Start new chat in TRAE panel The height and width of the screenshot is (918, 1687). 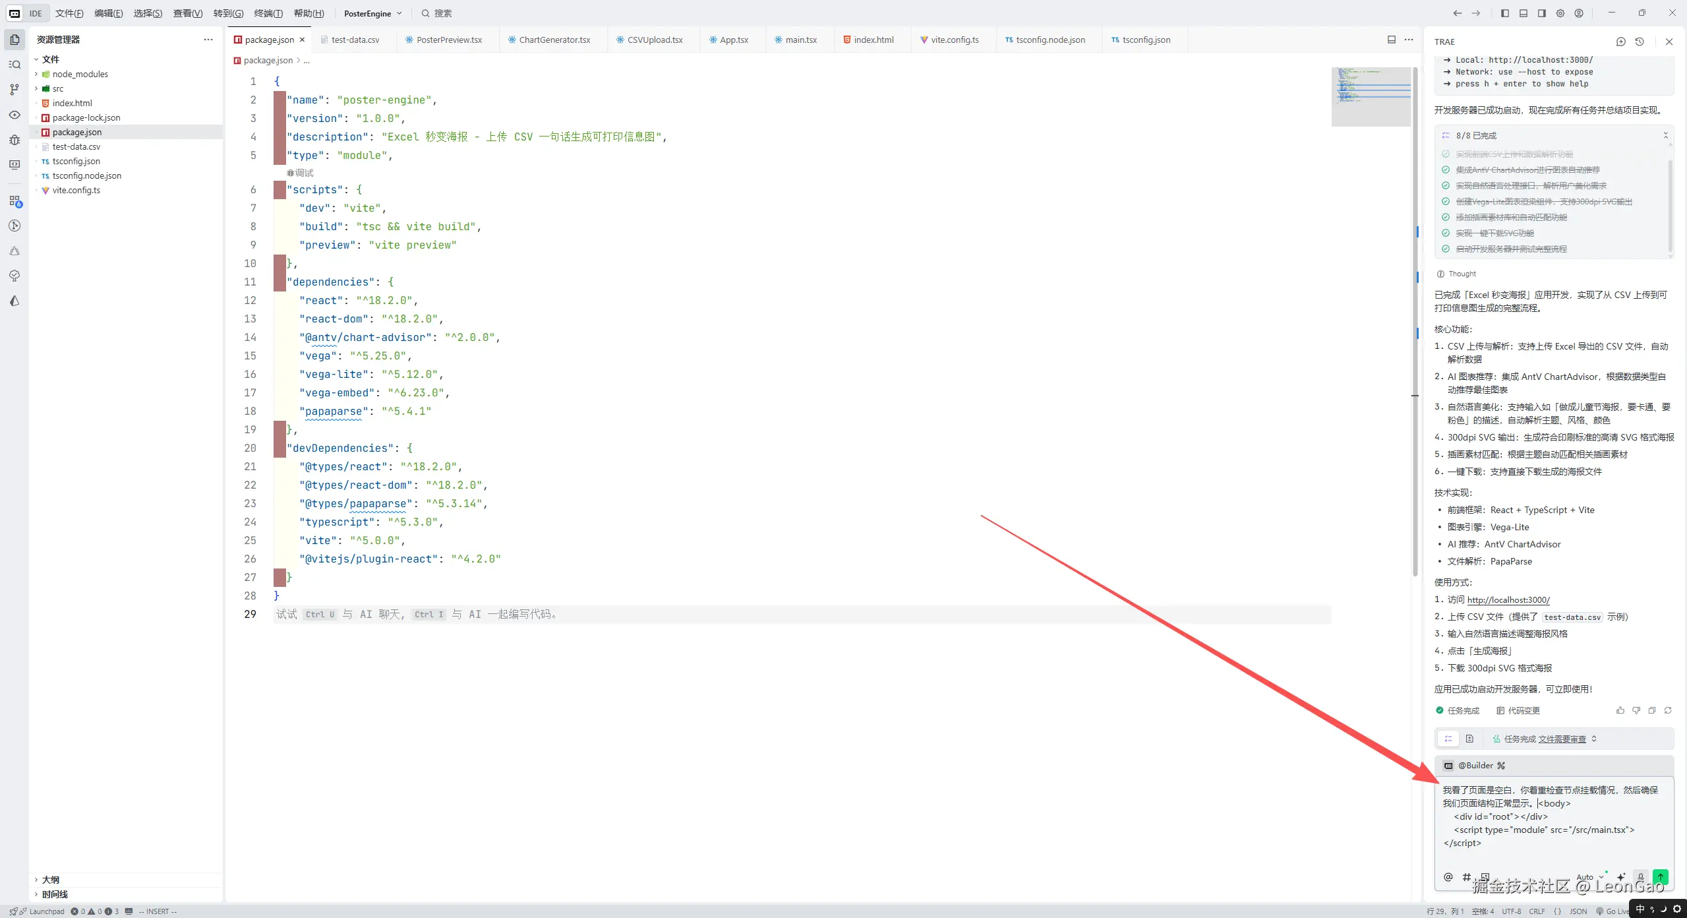pyautogui.click(x=1620, y=42)
